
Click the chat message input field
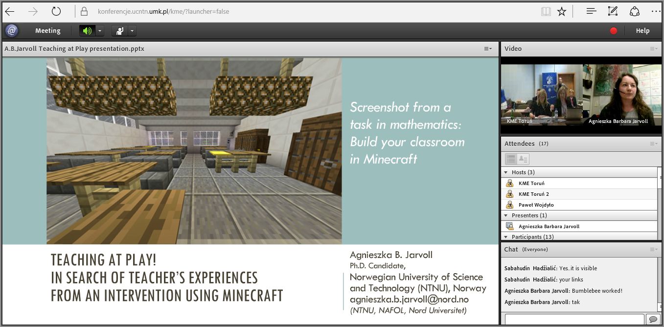click(x=574, y=320)
